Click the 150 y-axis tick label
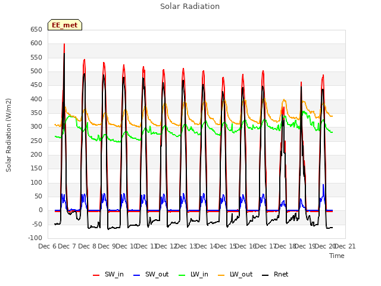The width and height of the screenshot is (381, 286). click(36, 169)
